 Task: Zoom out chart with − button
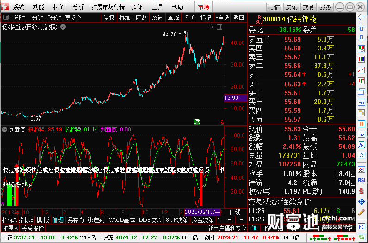pos(241,220)
